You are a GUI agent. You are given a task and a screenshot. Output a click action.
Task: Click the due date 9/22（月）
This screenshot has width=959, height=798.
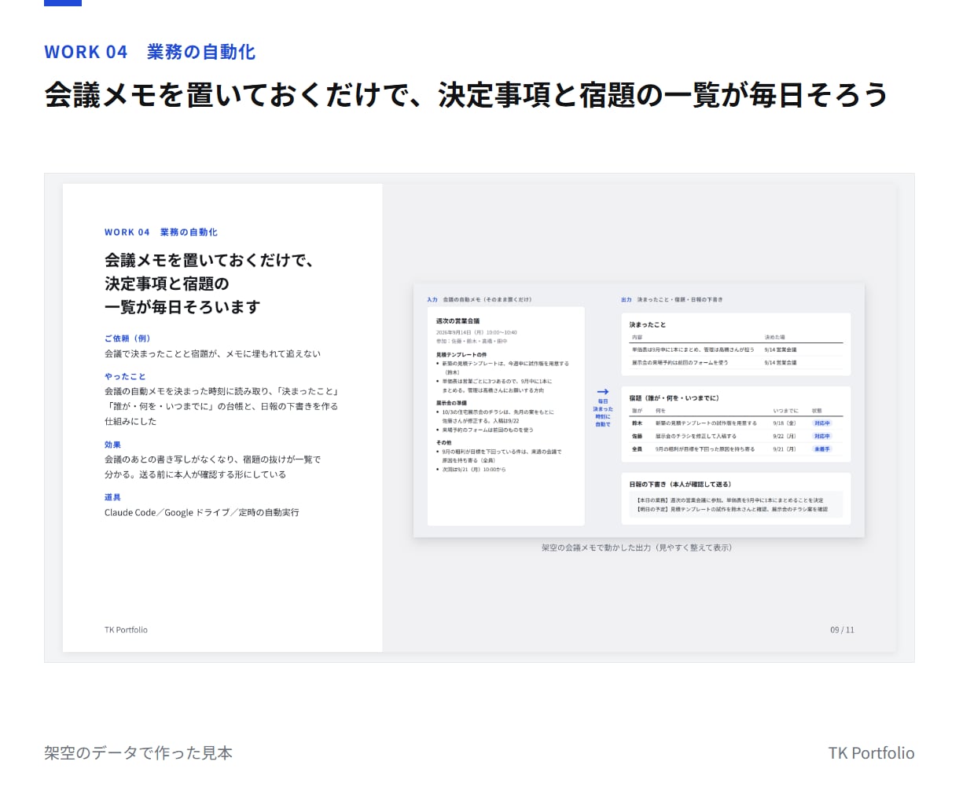[x=784, y=436]
